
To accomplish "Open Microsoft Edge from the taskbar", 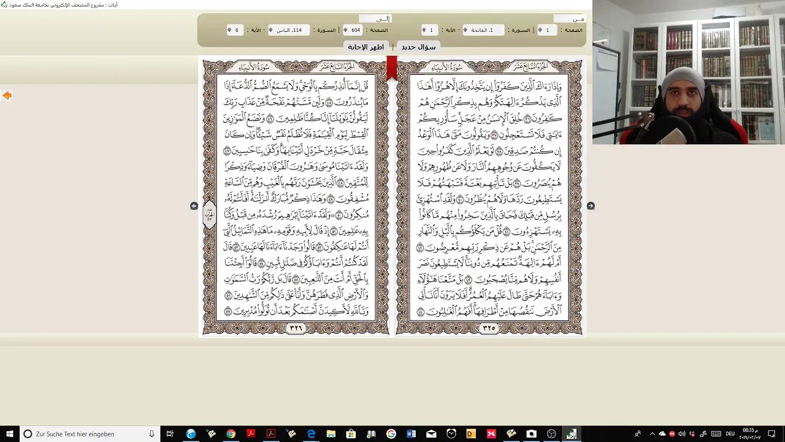I will pyautogui.click(x=311, y=434).
